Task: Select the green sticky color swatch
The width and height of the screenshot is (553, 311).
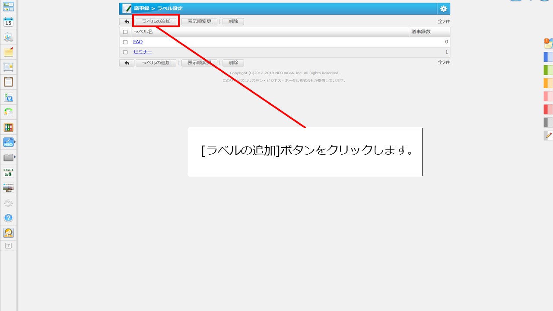Action: click(x=548, y=70)
